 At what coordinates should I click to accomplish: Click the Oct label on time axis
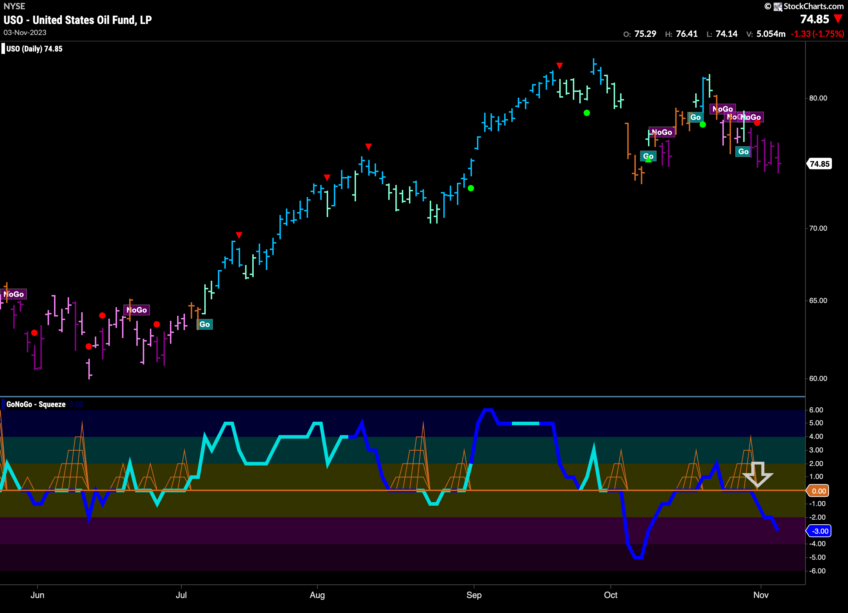point(610,595)
